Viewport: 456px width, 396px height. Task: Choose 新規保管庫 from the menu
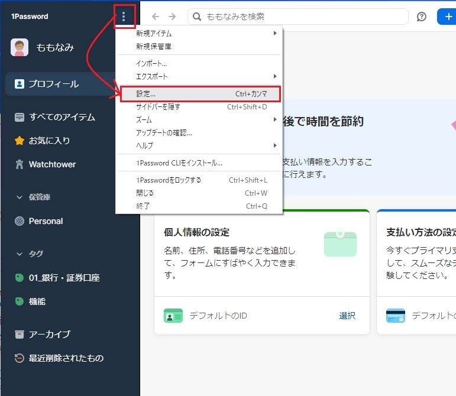[x=199, y=47]
